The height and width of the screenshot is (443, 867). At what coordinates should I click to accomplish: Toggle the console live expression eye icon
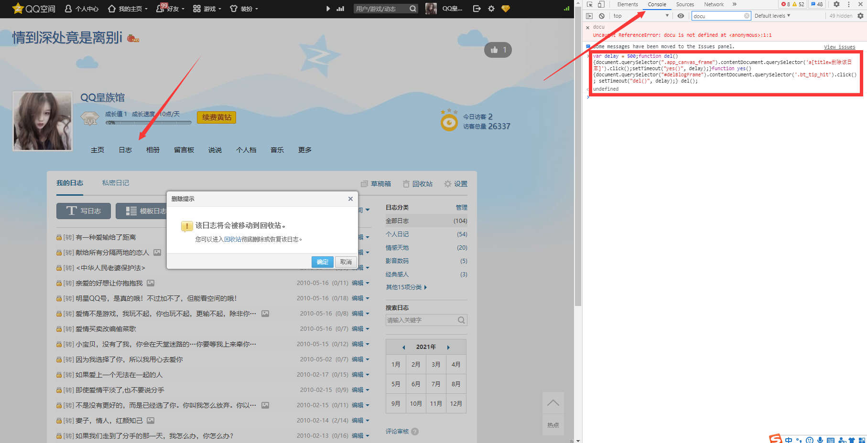tap(681, 16)
